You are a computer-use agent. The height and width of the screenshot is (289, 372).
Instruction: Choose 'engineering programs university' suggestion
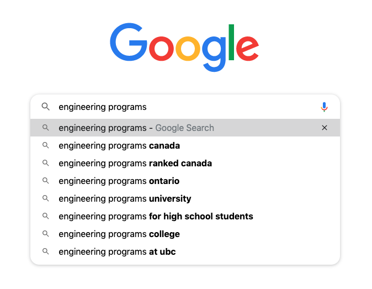click(185, 198)
